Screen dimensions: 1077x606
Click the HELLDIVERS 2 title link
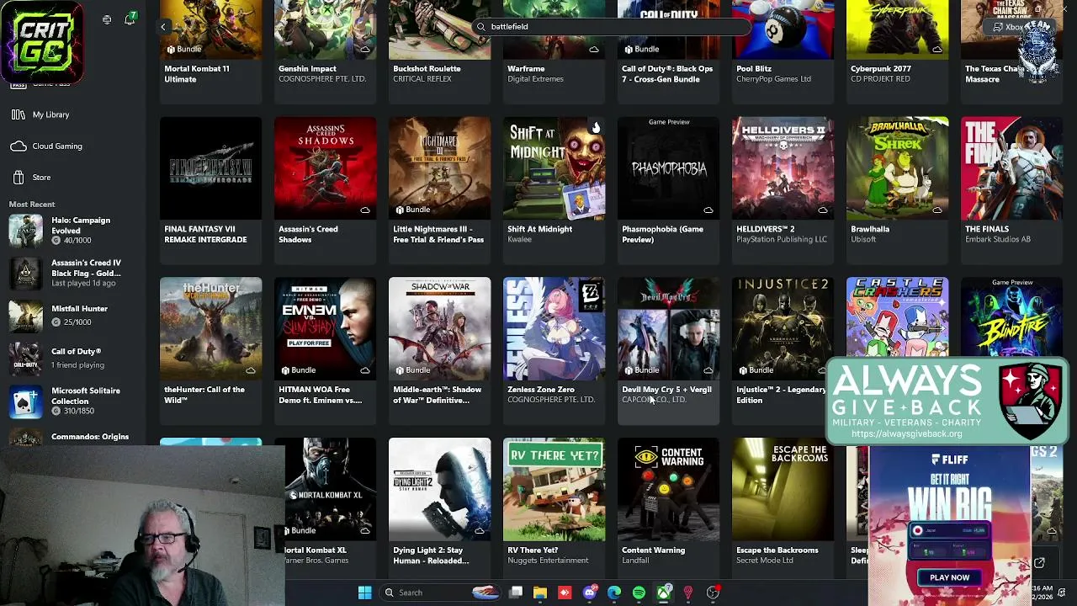click(x=766, y=229)
